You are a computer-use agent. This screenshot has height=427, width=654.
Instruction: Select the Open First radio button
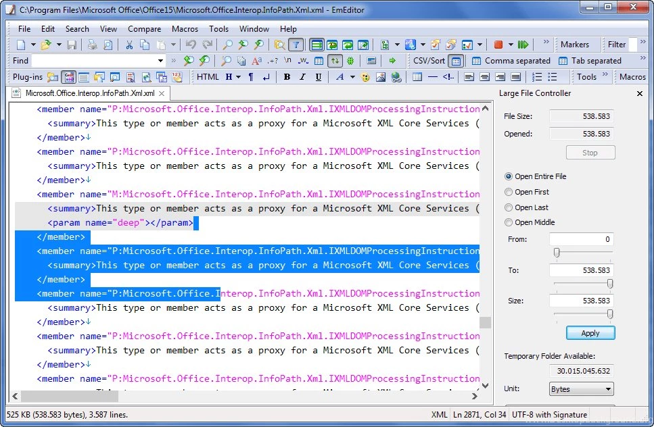click(x=508, y=192)
